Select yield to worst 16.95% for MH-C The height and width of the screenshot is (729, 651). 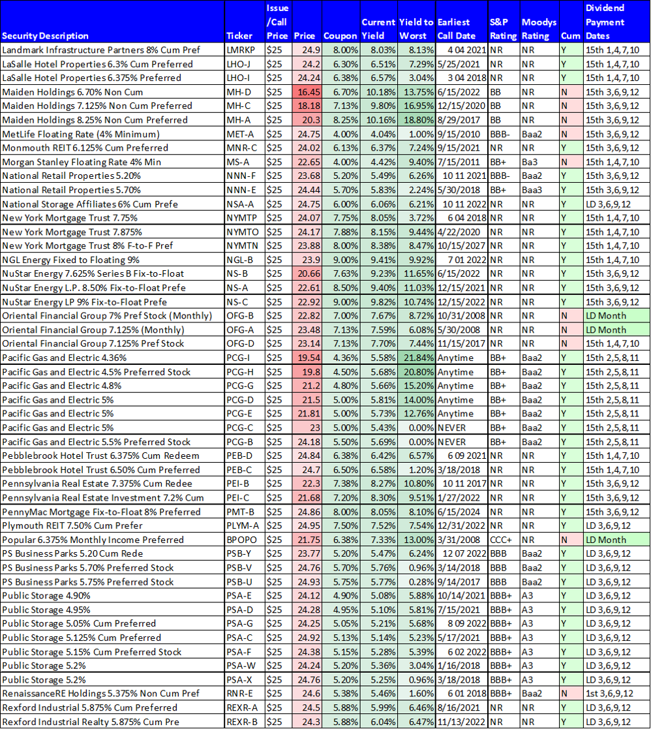pos(416,106)
